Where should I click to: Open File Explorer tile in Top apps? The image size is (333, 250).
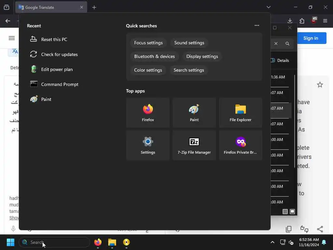[x=240, y=113]
